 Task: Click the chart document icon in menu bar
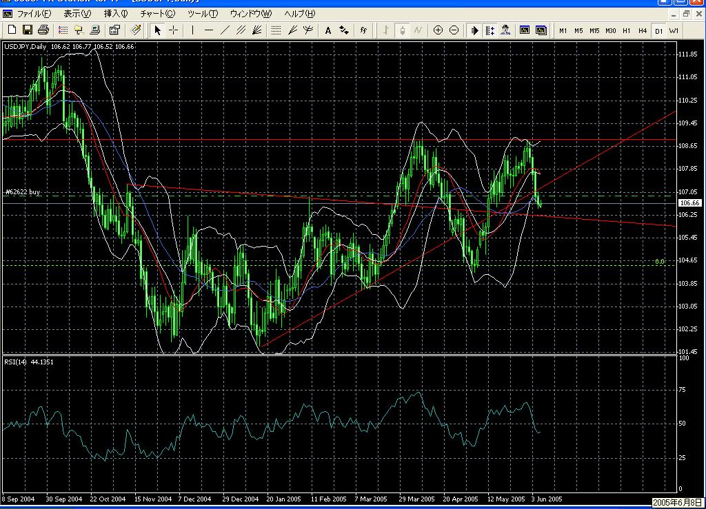click(x=8, y=14)
